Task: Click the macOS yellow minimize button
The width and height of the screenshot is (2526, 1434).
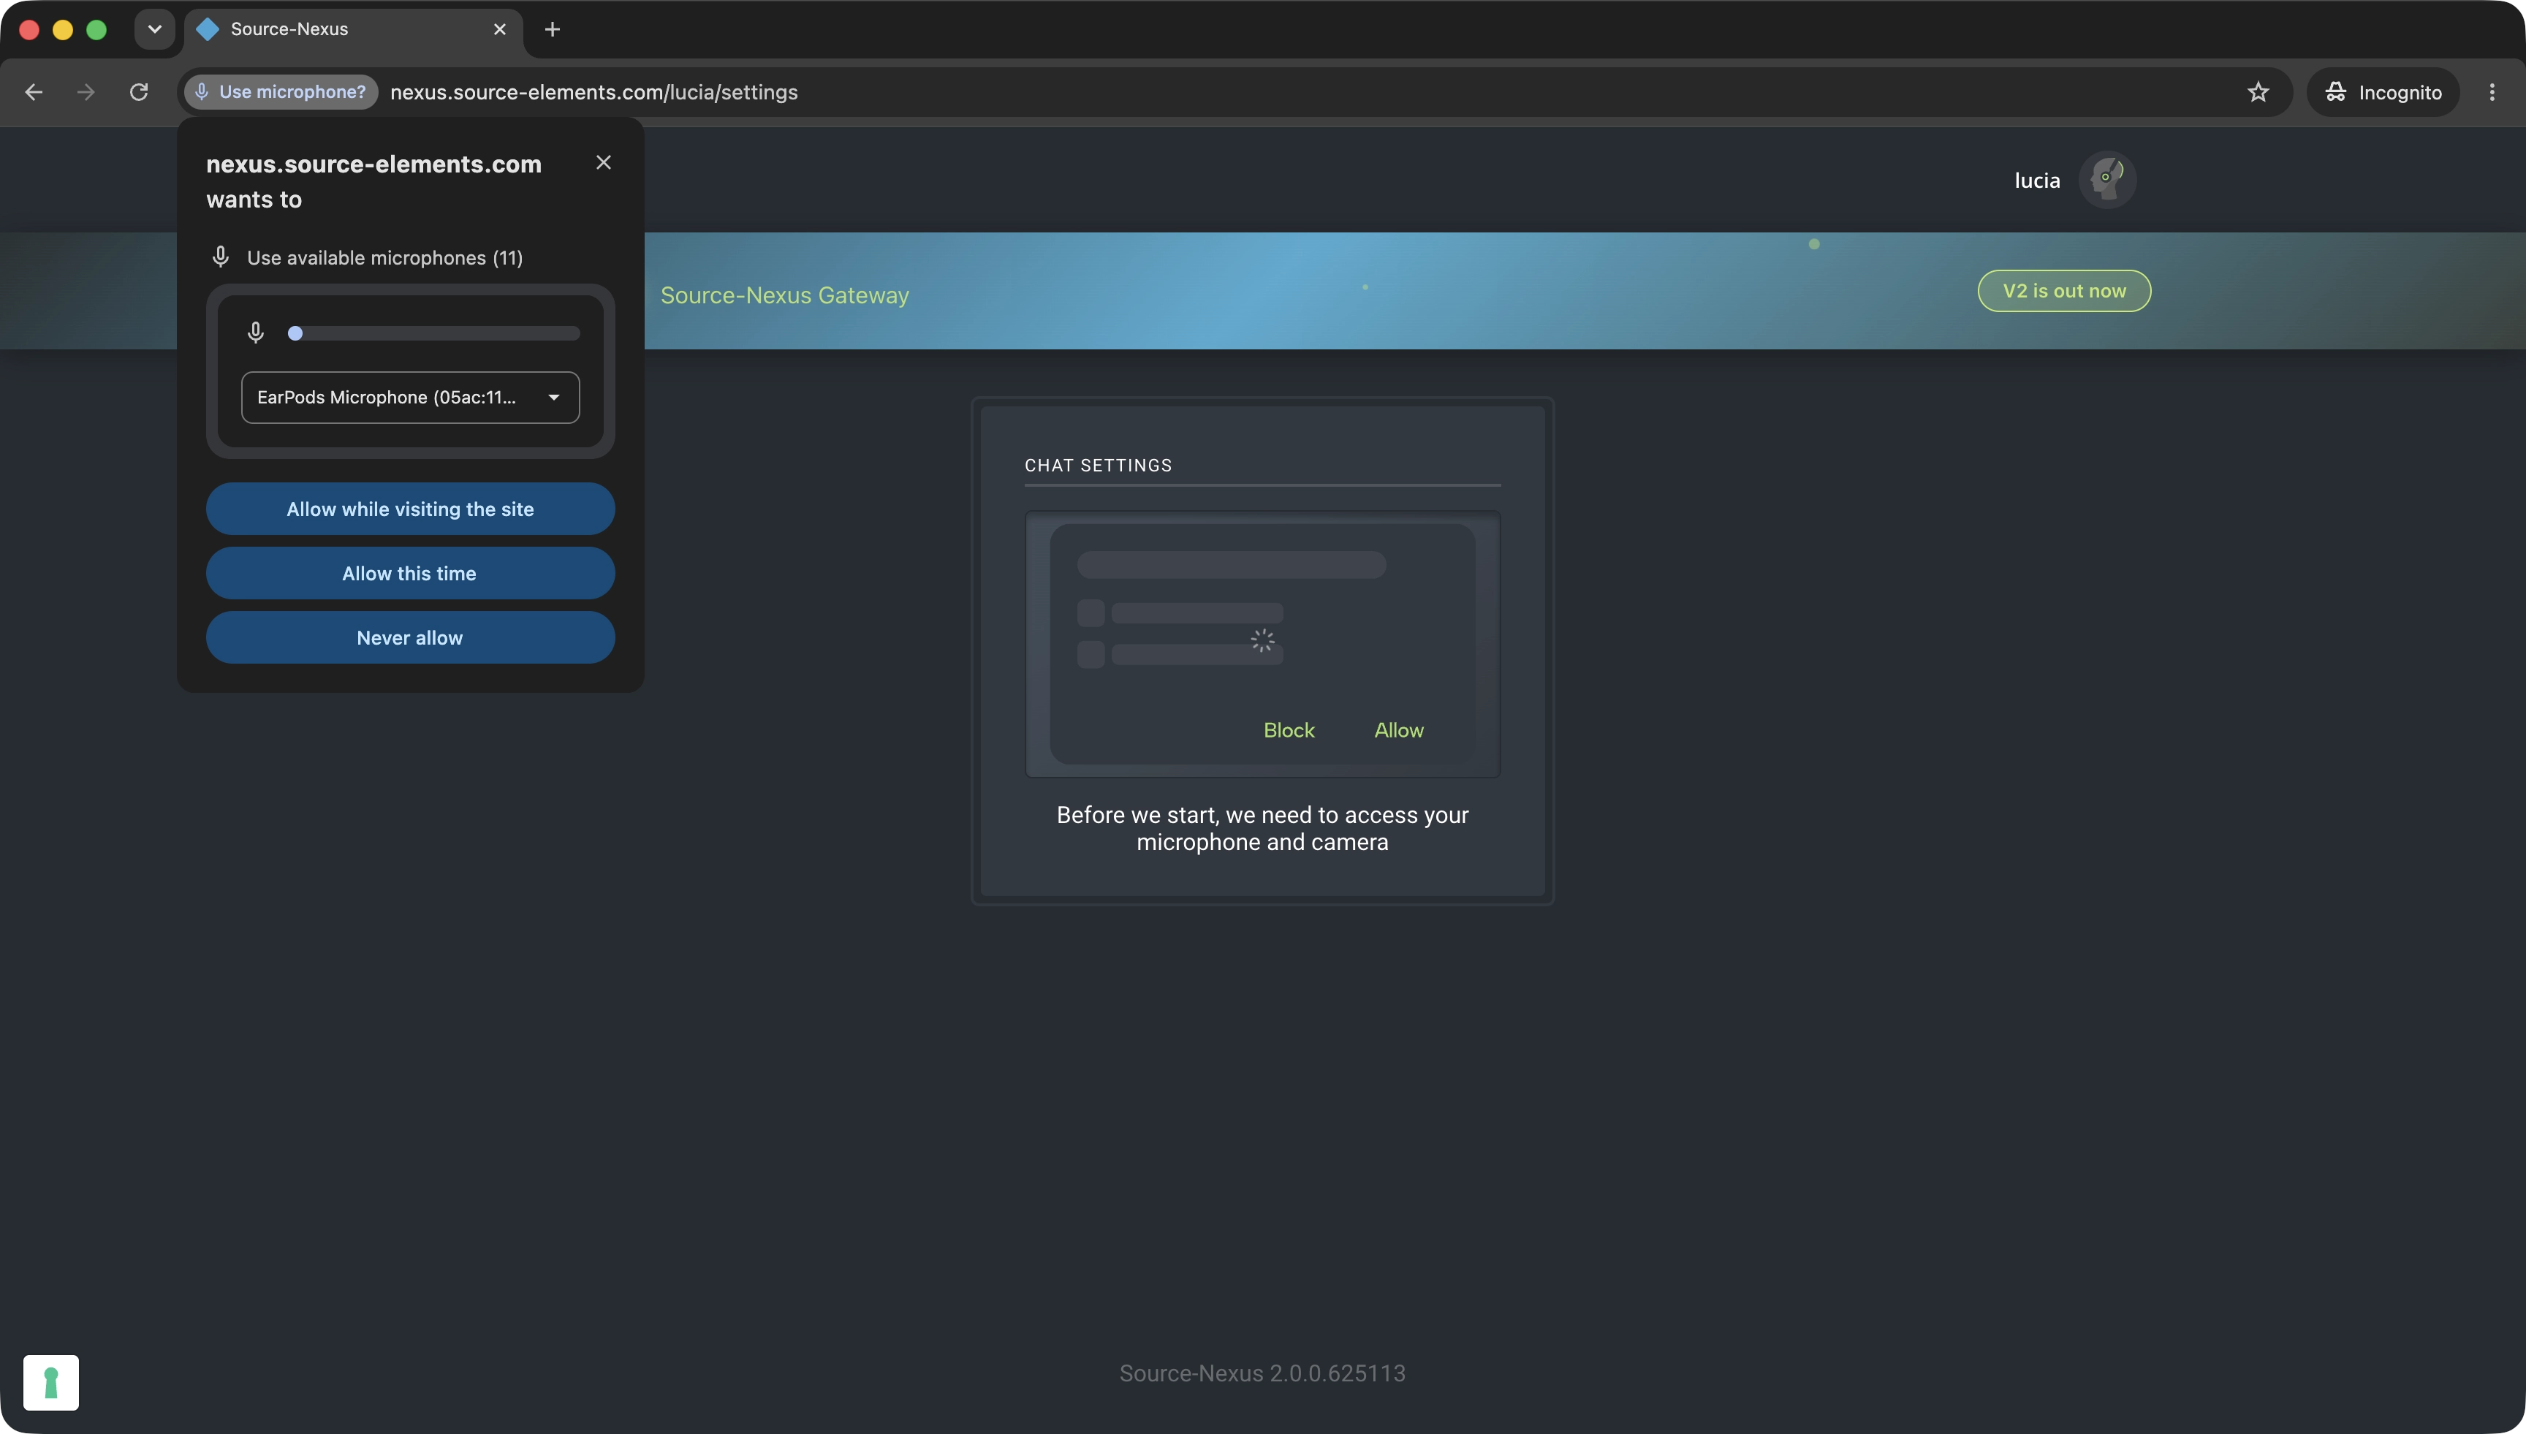Action: point(63,29)
